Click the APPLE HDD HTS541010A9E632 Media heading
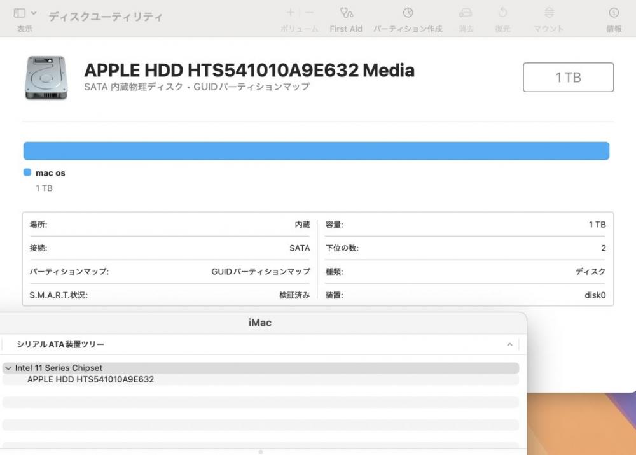Viewport: 636px width, 455px height. [249, 70]
